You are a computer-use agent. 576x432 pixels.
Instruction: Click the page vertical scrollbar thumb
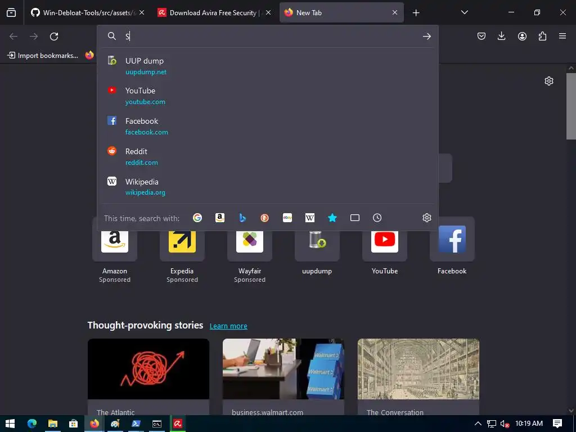point(571,106)
